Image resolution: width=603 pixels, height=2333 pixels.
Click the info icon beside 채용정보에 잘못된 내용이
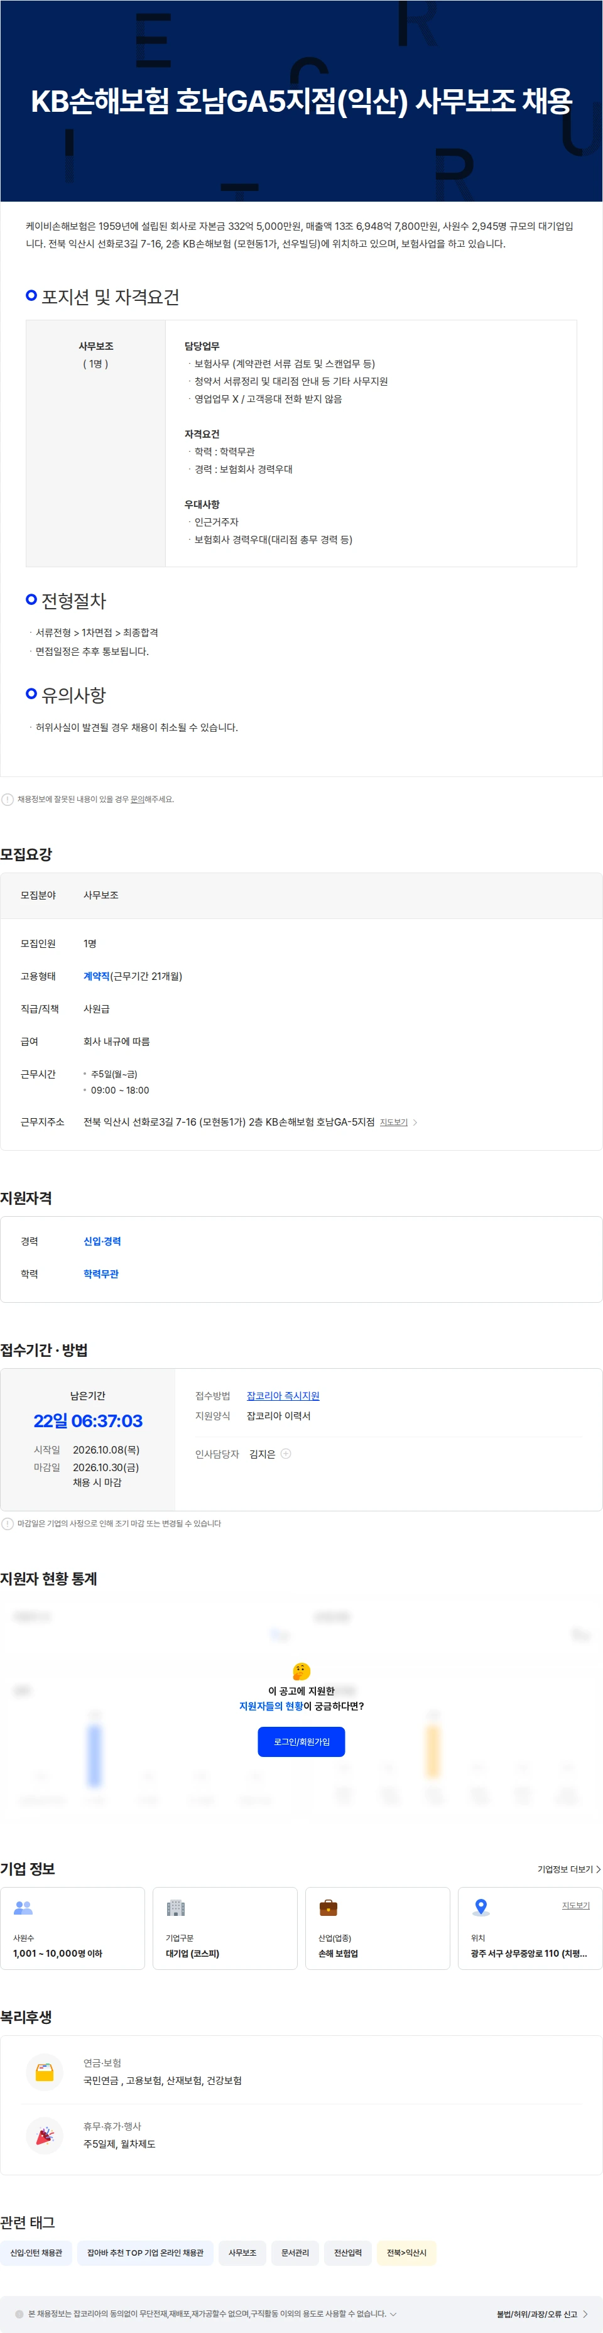(8, 799)
